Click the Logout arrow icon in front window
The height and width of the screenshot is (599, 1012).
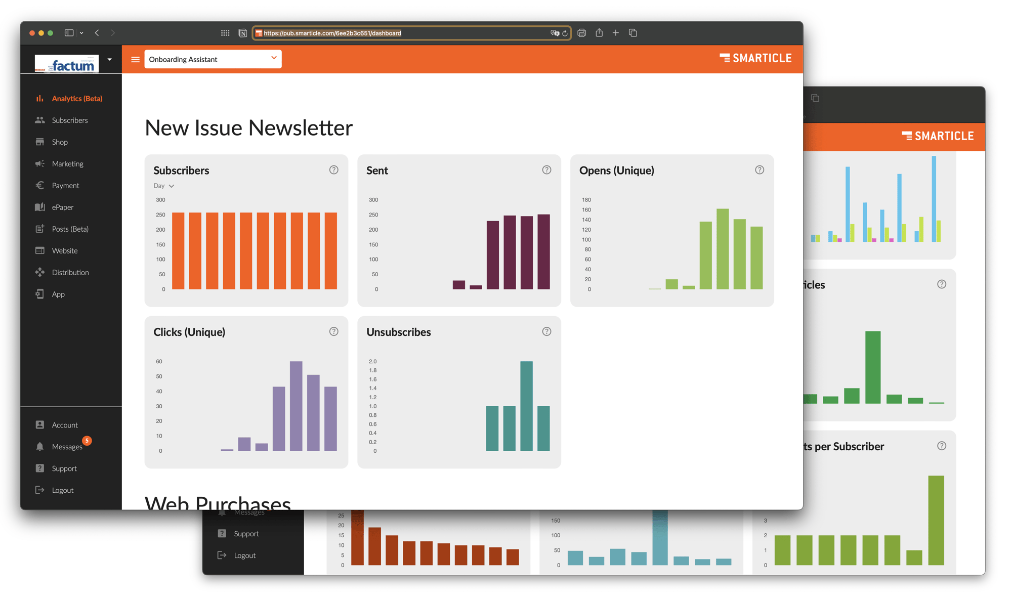click(x=39, y=490)
